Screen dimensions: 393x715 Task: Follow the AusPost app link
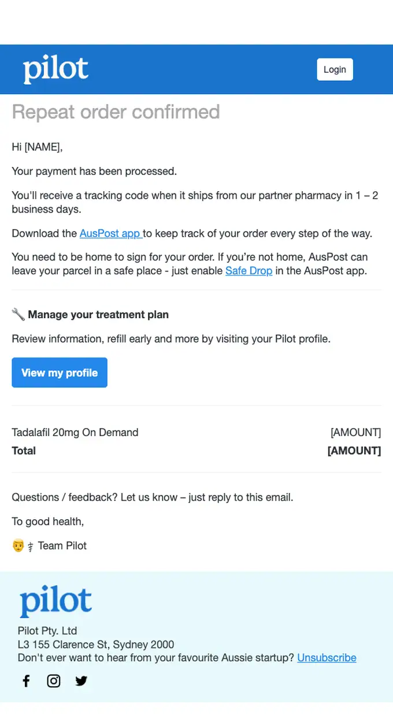pos(111,233)
